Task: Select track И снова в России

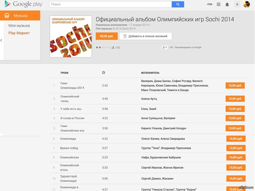Action: [72, 118]
